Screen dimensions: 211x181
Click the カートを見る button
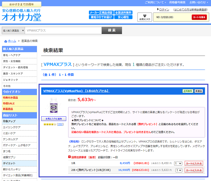[199, 17]
